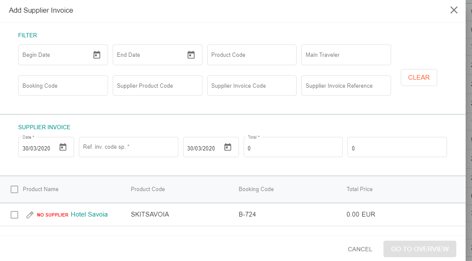472x261 pixels.
Task: Click the Product Name column header
Action: click(41, 189)
